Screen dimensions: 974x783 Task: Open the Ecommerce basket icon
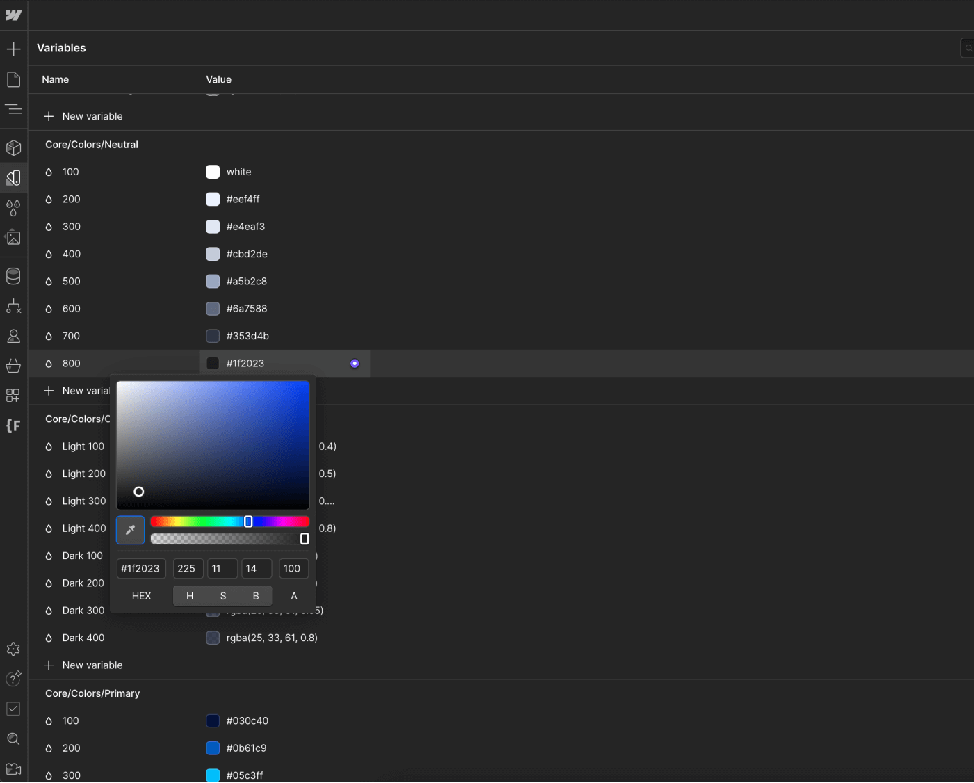13,366
